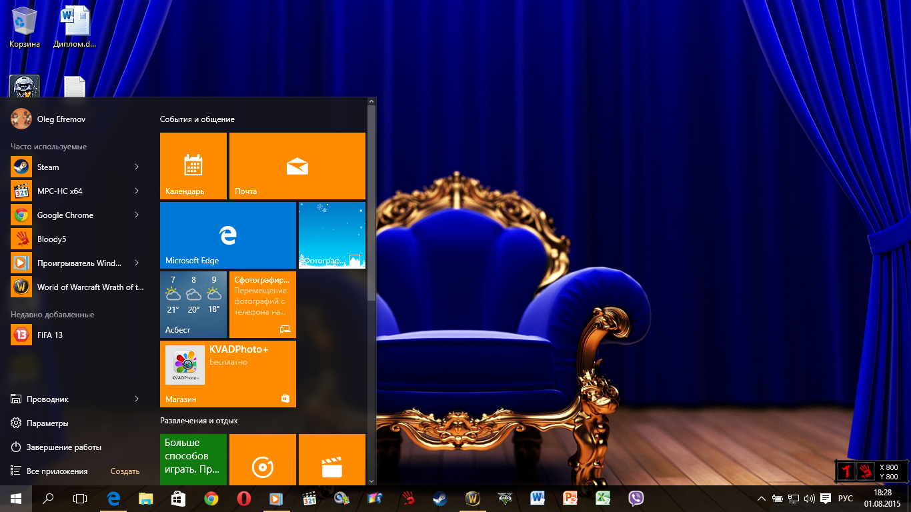This screenshot has height=512, width=911.
Task: Click the Opera icon in the taskbar
Action: 243,498
